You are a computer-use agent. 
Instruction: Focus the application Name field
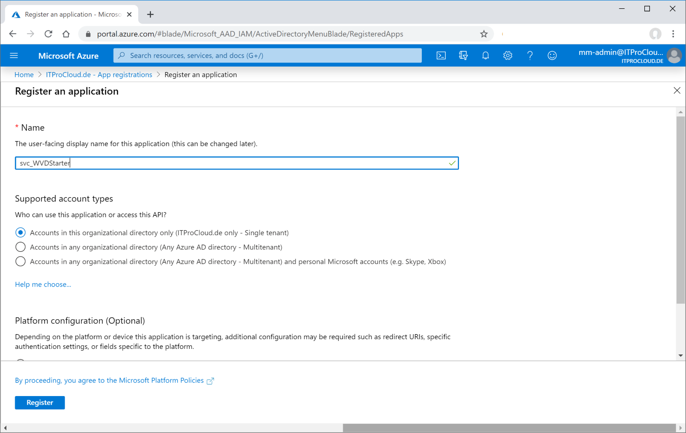pos(237,163)
